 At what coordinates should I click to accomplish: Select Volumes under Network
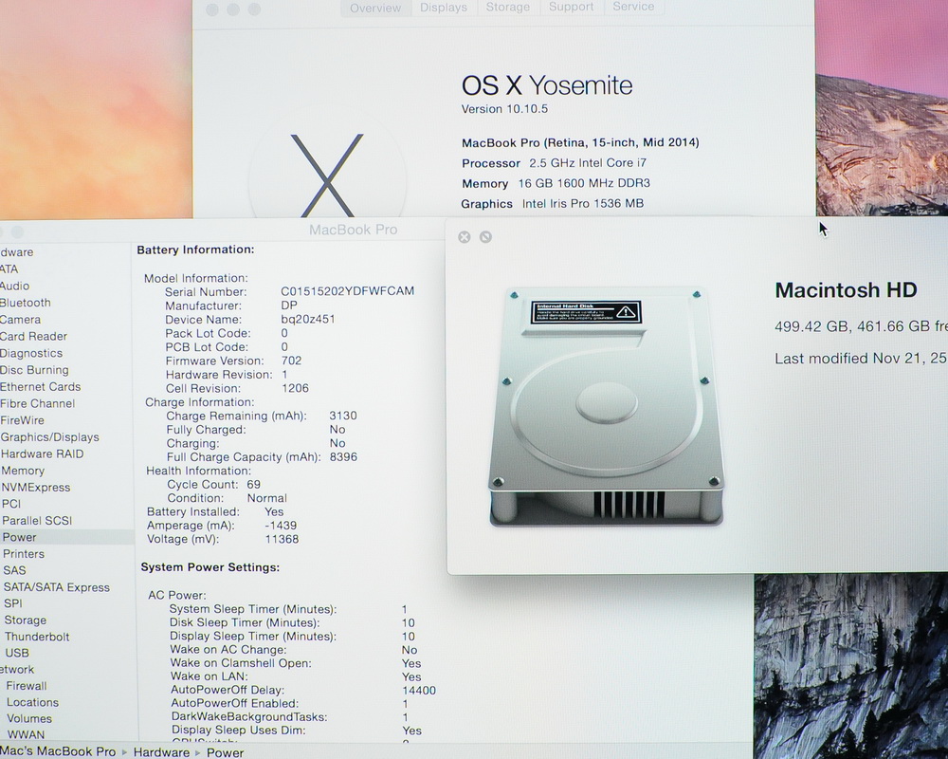(29, 718)
